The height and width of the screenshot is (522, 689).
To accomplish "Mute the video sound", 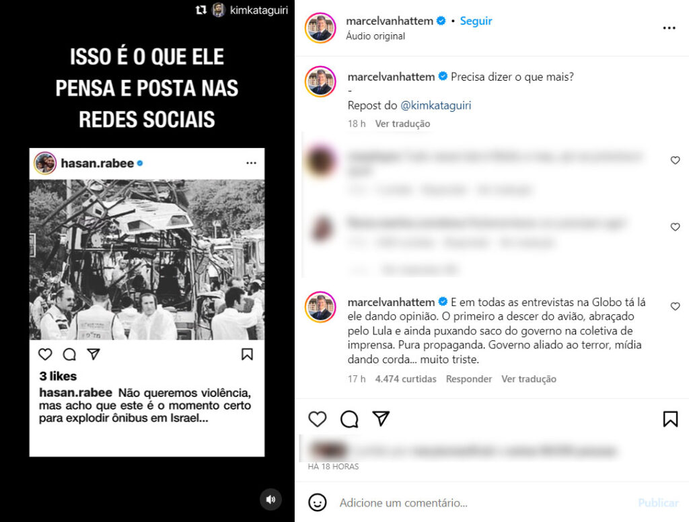I will [270, 499].
